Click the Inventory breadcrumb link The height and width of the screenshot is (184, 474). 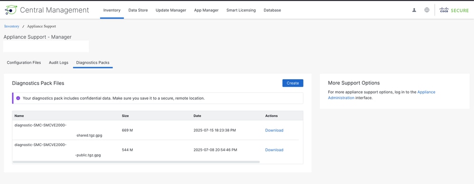(x=12, y=26)
